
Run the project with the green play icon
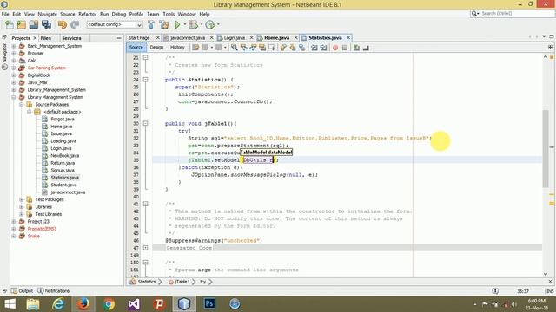pyautogui.click(x=177, y=25)
